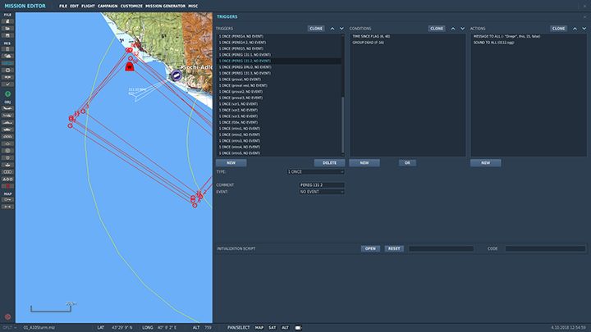This screenshot has width=591, height=332.
Task: Open the TYPE dropdown showing 1 ONCE
Action: coord(315,172)
